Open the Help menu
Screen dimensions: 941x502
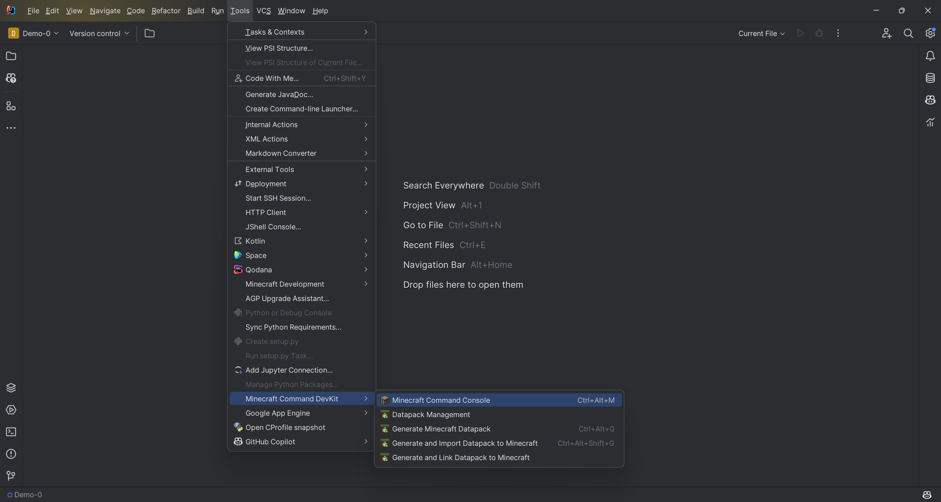pos(320,11)
